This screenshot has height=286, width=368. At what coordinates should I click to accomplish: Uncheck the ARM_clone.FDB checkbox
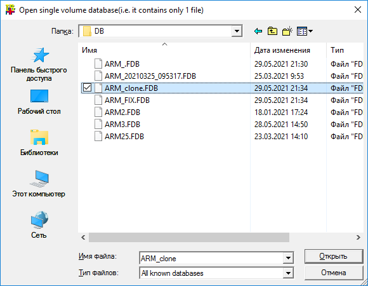[87, 88]
